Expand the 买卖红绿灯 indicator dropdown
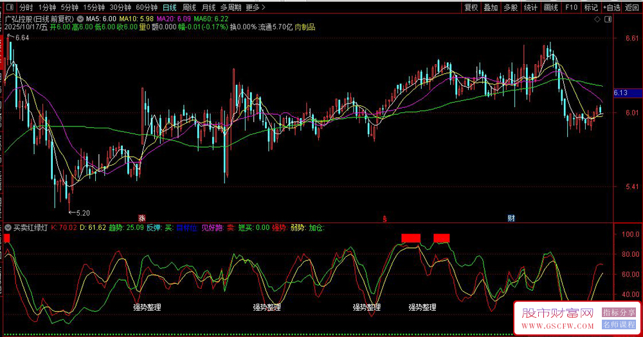This screenshot has width=643, height=337. (x=8, y=227)
